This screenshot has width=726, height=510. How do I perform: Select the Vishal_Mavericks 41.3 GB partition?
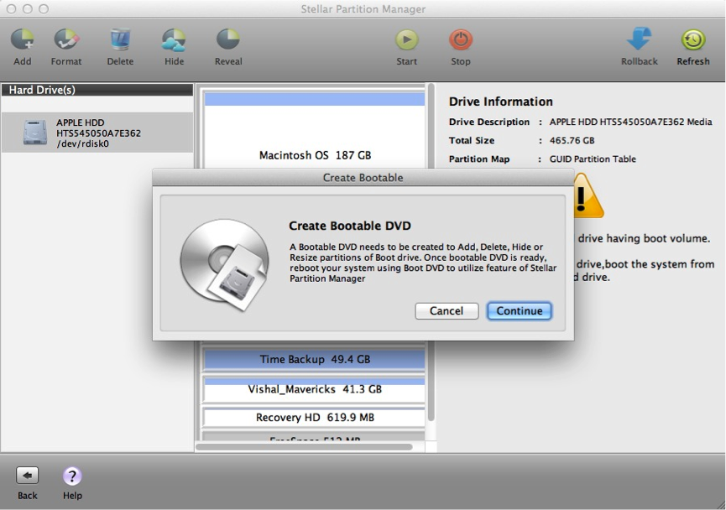point(315,389)
